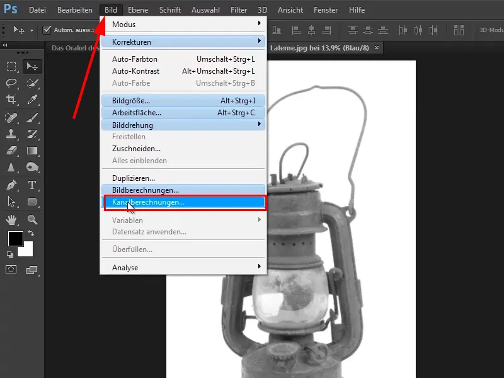Open the Datei menu
Viewport: 504px width, 378px height.
pyautogui.click(x=37, y=10)
